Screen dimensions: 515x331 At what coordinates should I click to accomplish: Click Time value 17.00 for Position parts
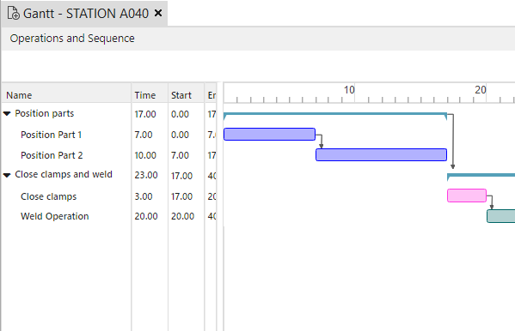[x=145, y=114]
